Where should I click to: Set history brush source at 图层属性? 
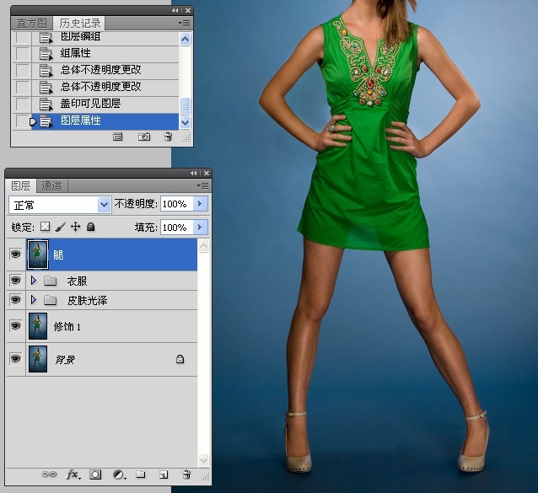tap(23, 121)
